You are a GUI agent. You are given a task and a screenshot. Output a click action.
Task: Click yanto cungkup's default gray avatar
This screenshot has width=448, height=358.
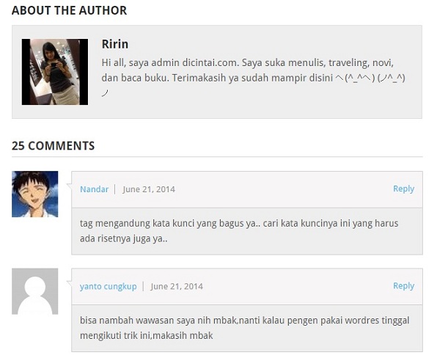coord(35,291)
